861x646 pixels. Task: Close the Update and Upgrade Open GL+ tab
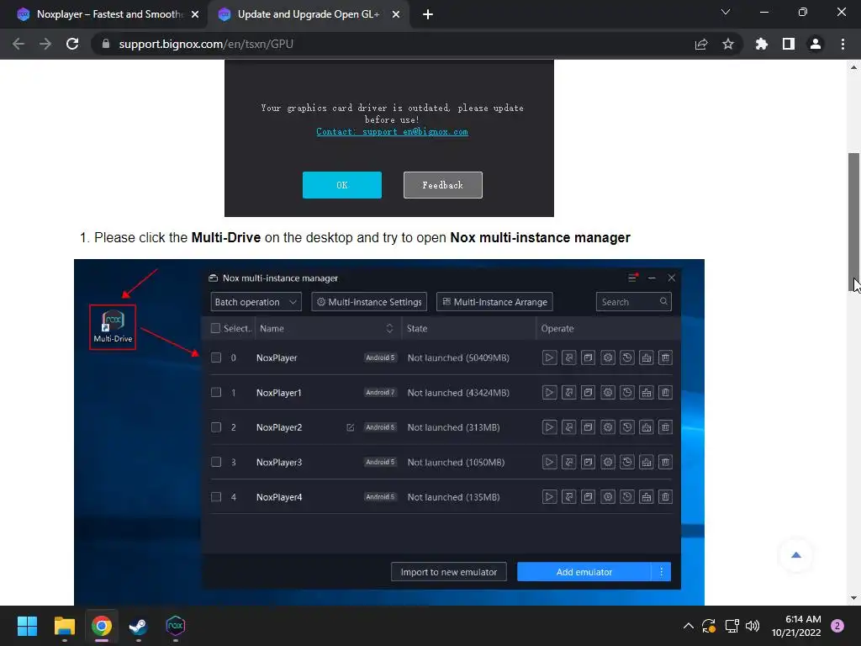[396, 15]
